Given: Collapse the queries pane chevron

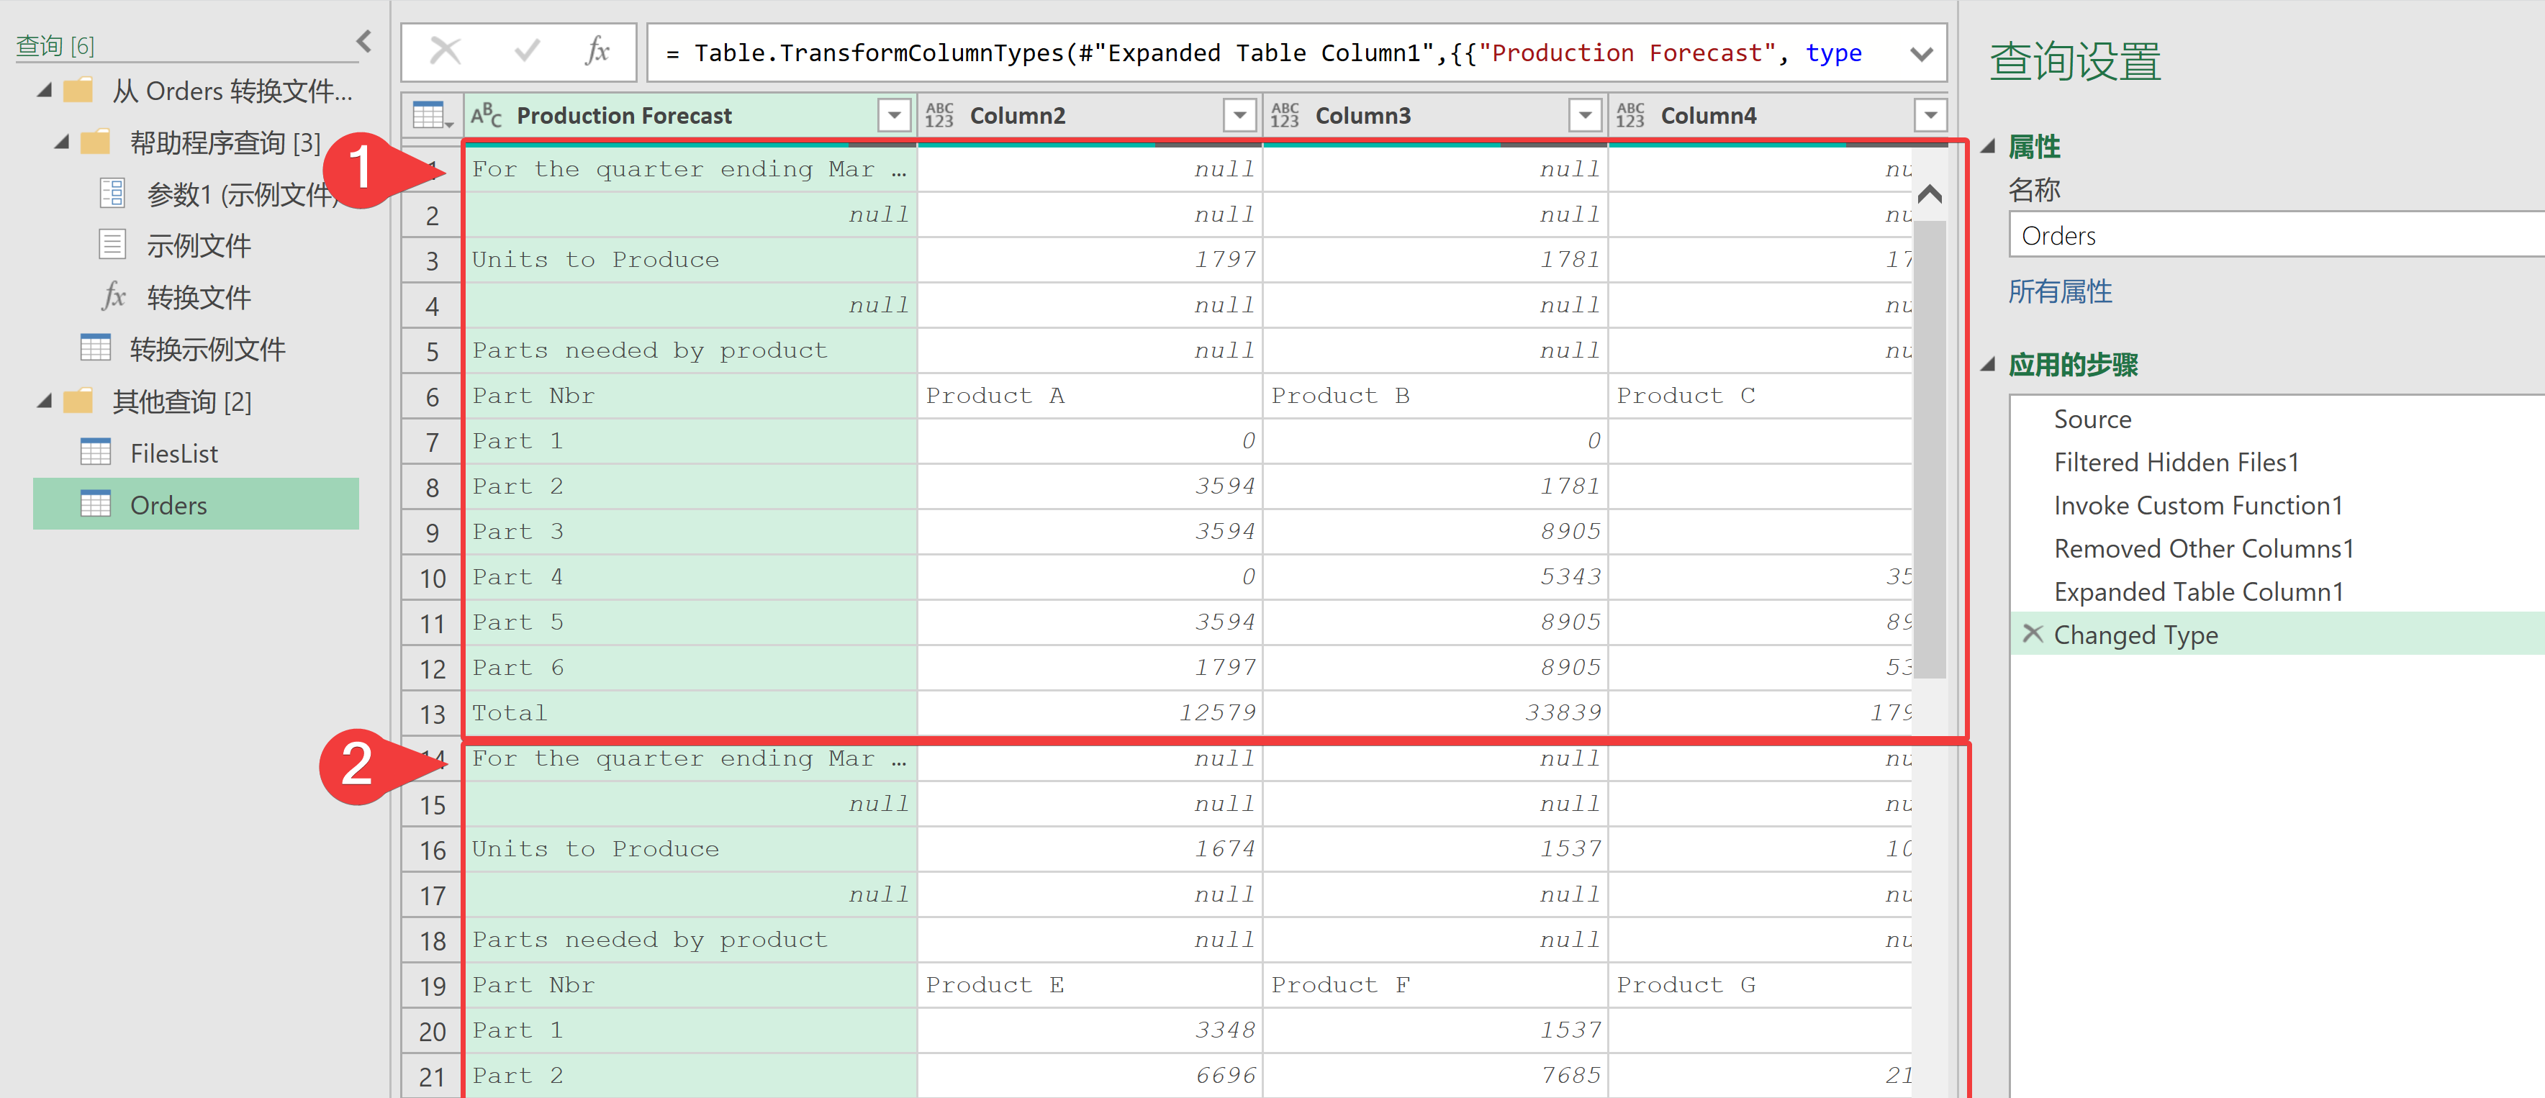Looking at the screenshot, I should (x=363, y=42).
